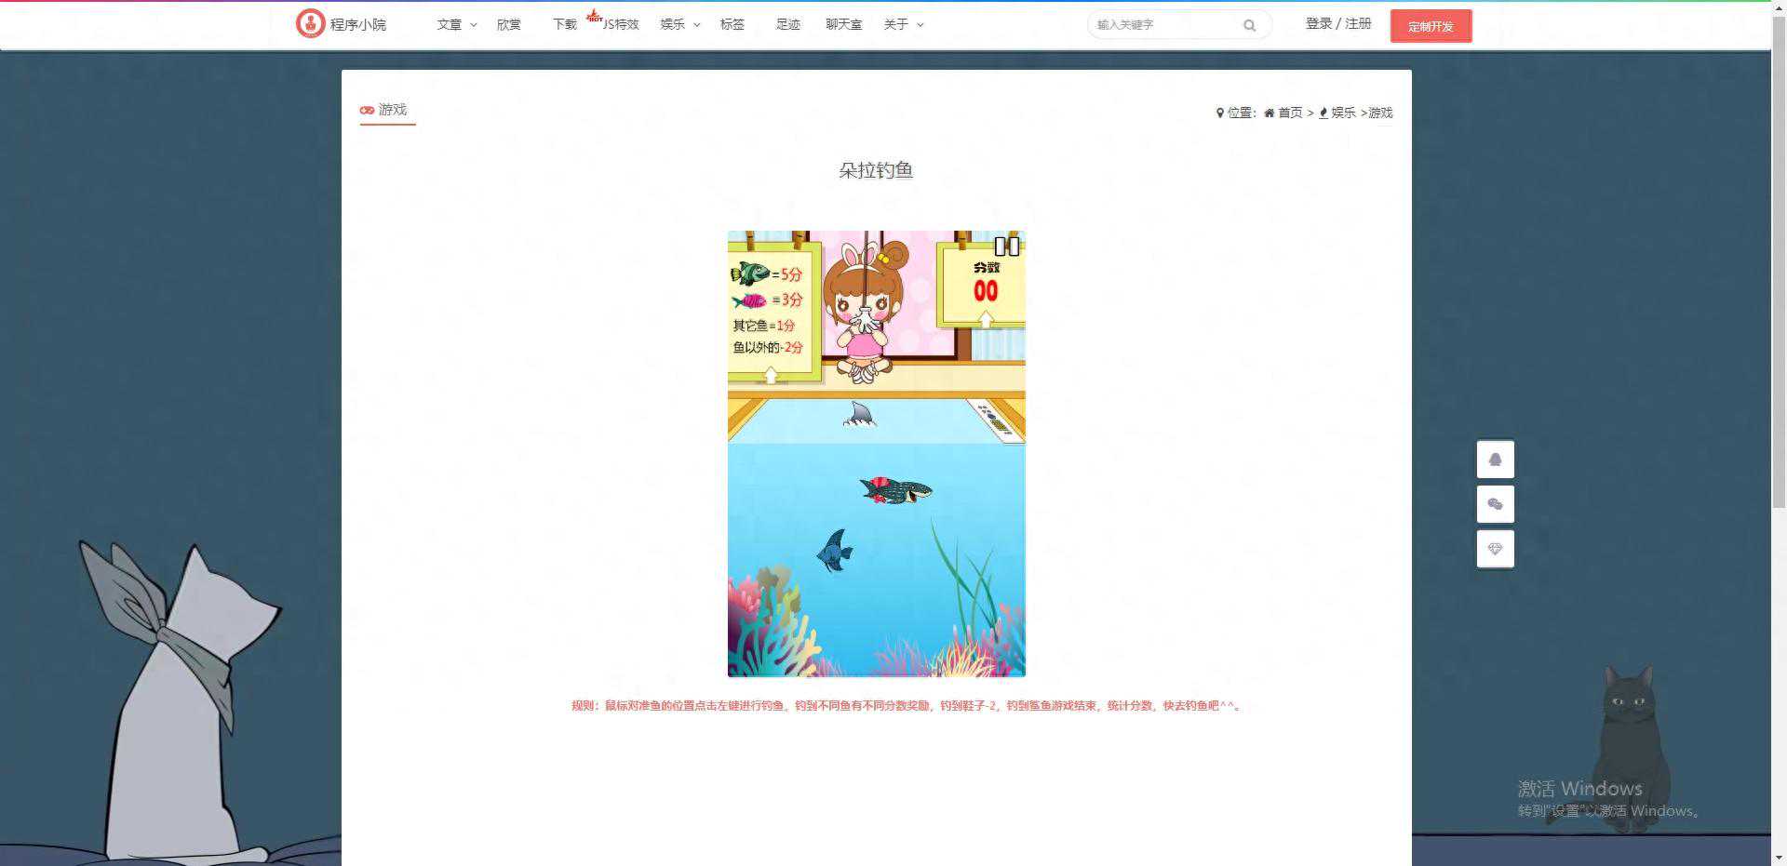Click the 登录 / 注册 link

coord(1337,23)
